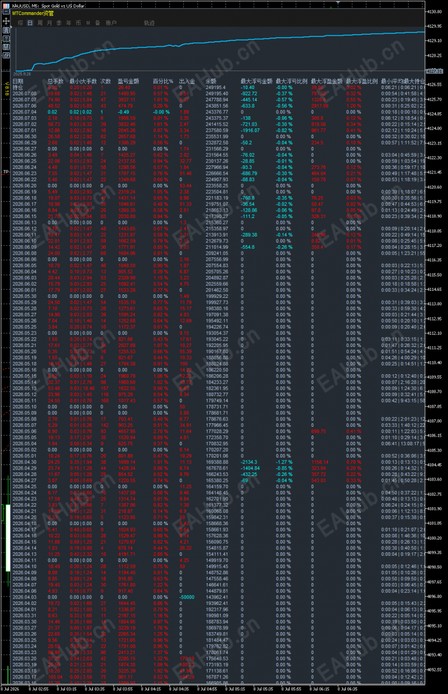Click the XAUUSD chart window icon

point(6,5)
